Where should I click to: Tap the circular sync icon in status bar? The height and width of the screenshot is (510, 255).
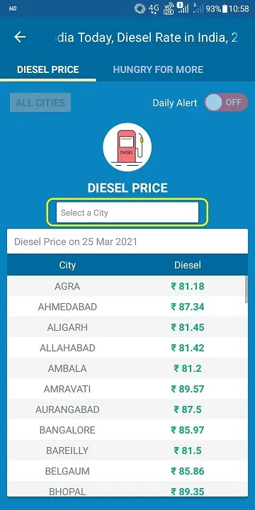[140, 8]
